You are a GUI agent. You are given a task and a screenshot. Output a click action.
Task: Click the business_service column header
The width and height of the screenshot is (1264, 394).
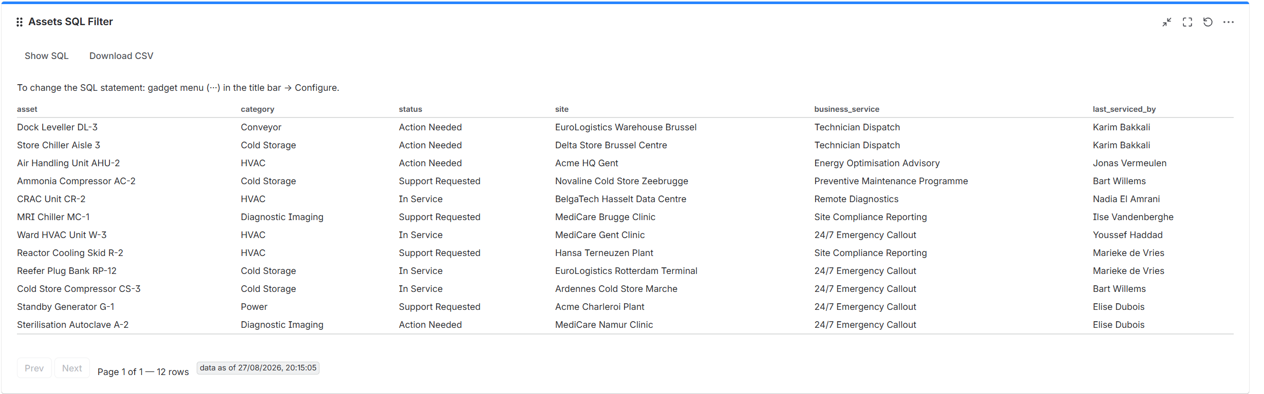coord(846,109)
